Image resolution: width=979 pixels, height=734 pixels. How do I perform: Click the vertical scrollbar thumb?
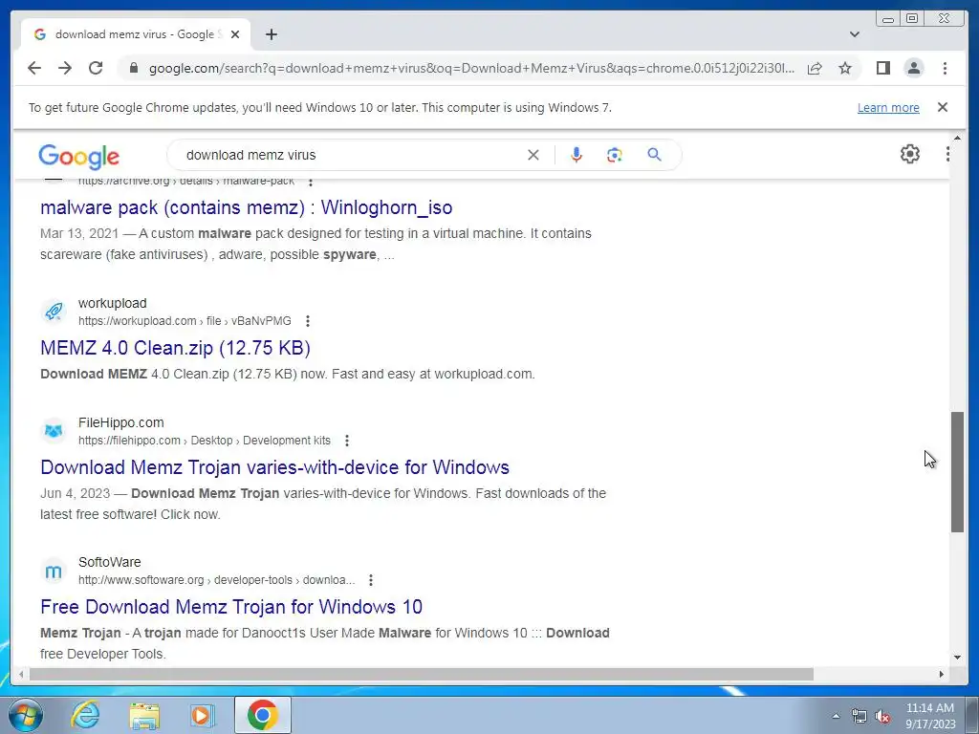[x=957, y=472]
